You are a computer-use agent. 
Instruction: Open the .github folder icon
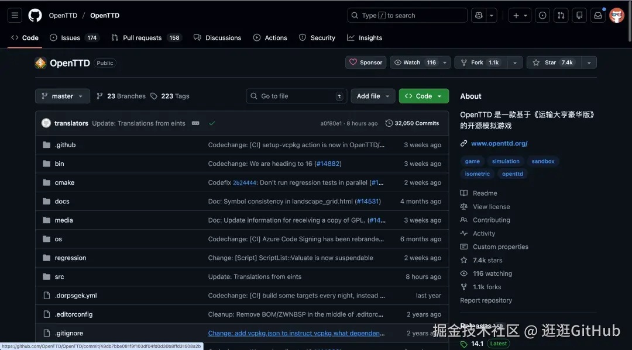click(x=46, y=145)
